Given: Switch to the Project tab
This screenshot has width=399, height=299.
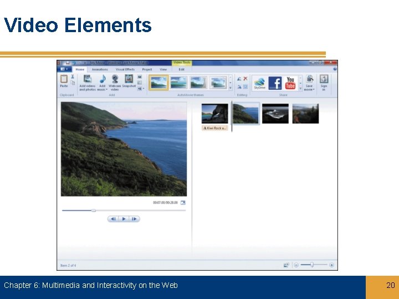Looking at the screenshot, I should point(147,69).
